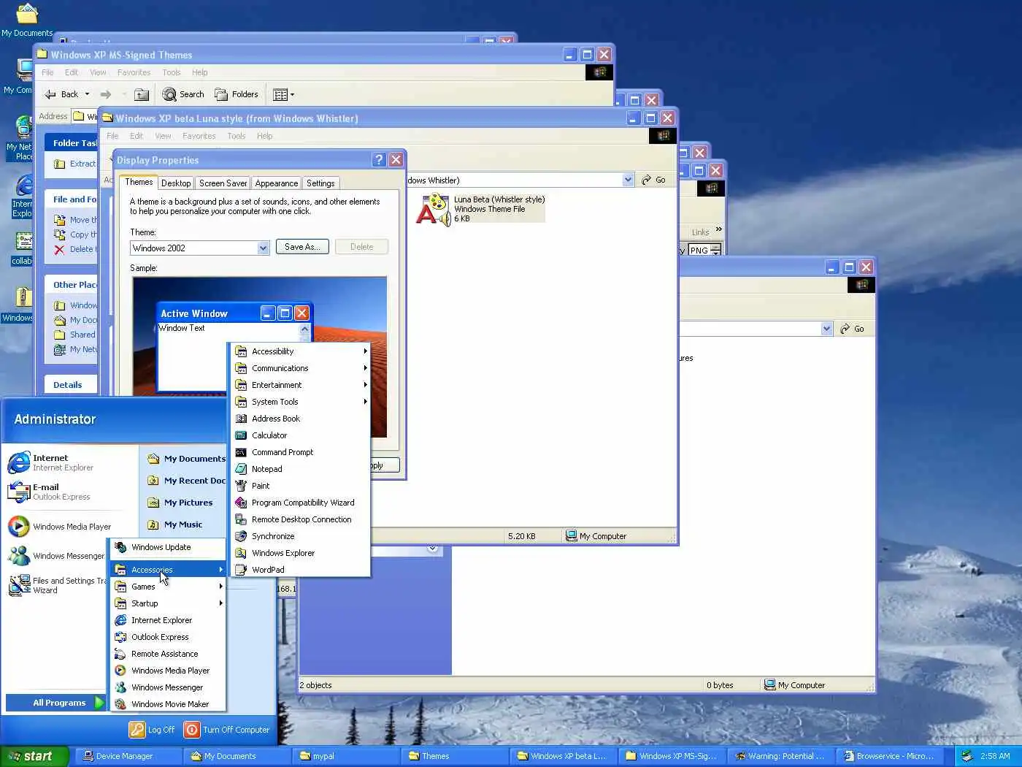Click Log Off button in Start menu
This screenshot has height=767, width=1022.
[152, 730]
